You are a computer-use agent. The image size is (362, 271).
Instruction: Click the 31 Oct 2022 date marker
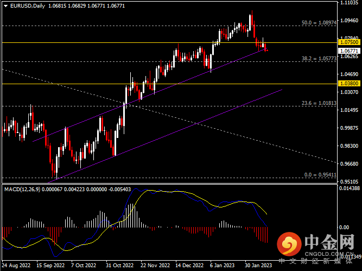pyautogui.click(x=119, y=267)
